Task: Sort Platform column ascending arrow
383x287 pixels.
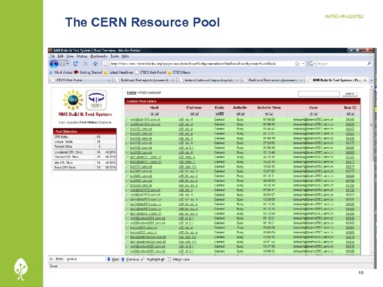Action: tap(196, 114)
